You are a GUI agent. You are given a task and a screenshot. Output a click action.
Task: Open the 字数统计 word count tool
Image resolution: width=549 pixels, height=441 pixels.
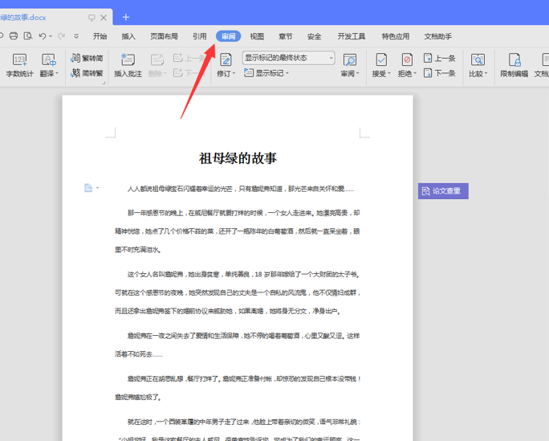(19, 65)
